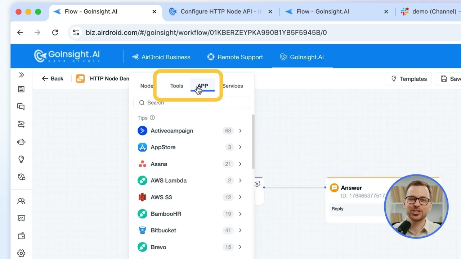The height and width of the screenshot is (259, 461).
Task: Open the workflow sliders sidebar icon
Action: point(21,124)
